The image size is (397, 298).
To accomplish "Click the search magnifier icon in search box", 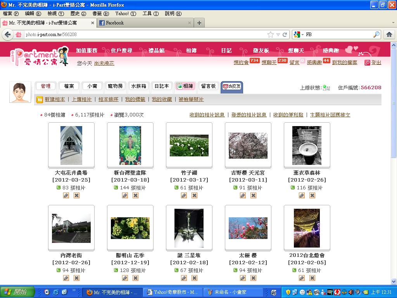I will [x=376, y=35].
